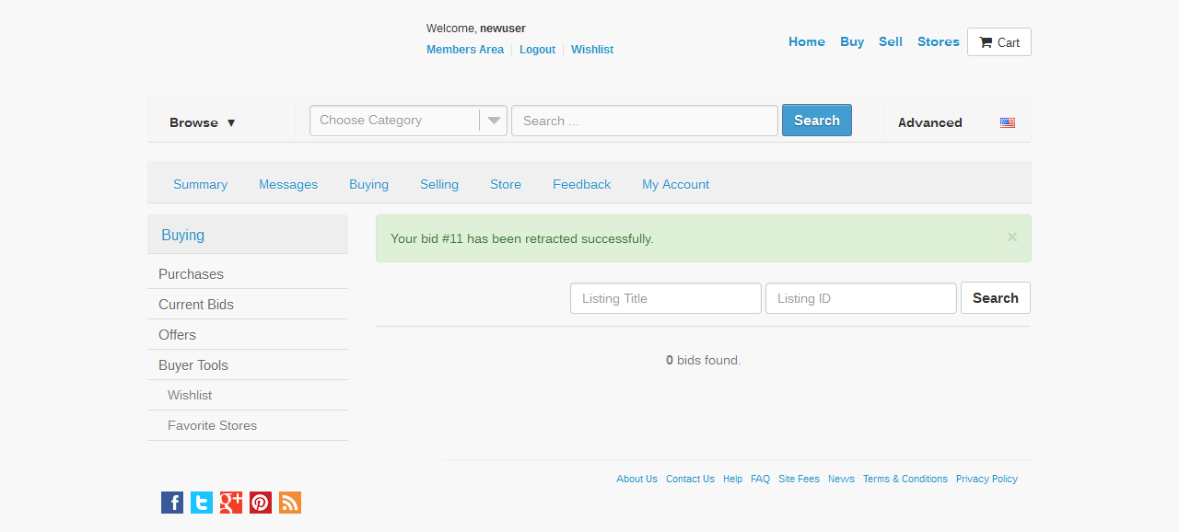
Task: Click the white bids Search button
Action: [x=995, y=298]
